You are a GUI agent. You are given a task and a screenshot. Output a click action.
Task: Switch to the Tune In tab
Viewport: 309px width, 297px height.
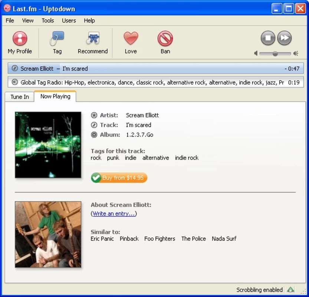click(x=20, y=97)
